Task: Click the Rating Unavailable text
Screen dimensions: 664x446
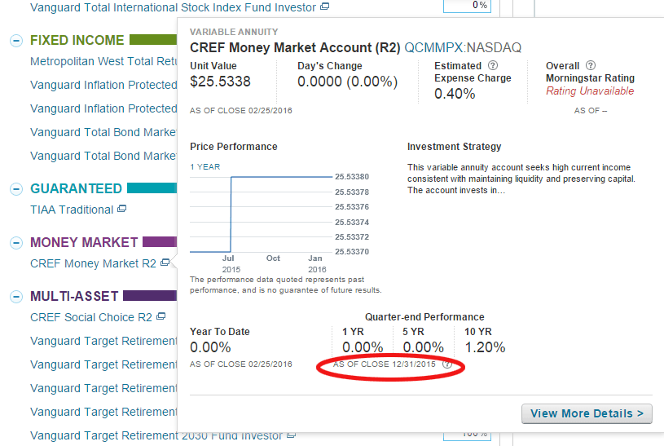Action: (x=590, y=91)
